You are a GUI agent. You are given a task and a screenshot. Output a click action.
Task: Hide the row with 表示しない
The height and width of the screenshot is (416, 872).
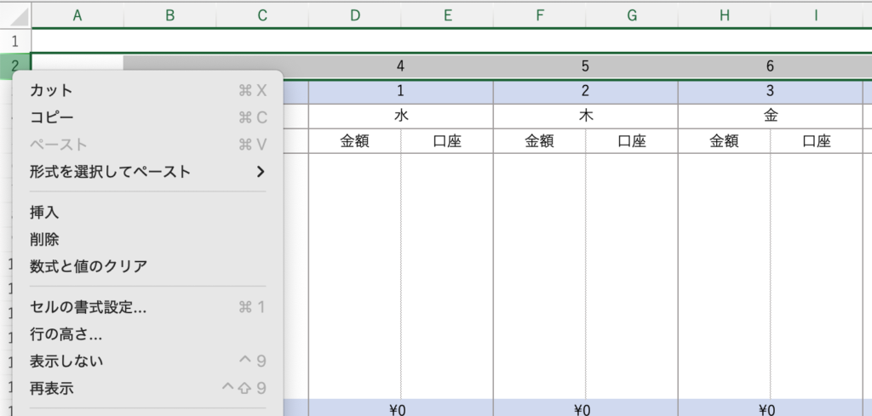click(66, 362)
